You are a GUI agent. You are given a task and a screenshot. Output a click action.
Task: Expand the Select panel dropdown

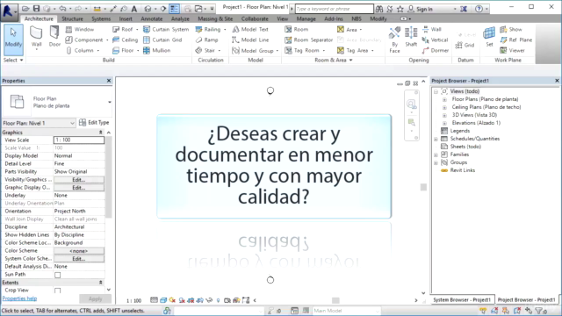(13, 61)
